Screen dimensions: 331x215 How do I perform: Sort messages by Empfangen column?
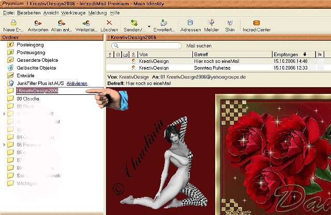coord(294,55)
